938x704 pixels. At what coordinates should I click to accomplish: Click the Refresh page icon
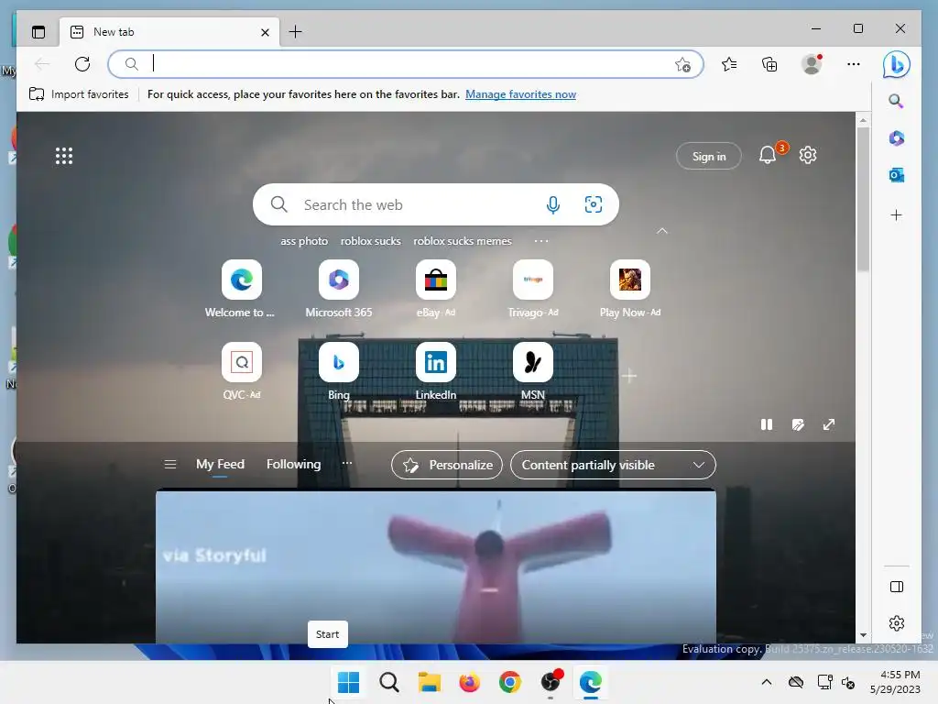tap(82, 63)
